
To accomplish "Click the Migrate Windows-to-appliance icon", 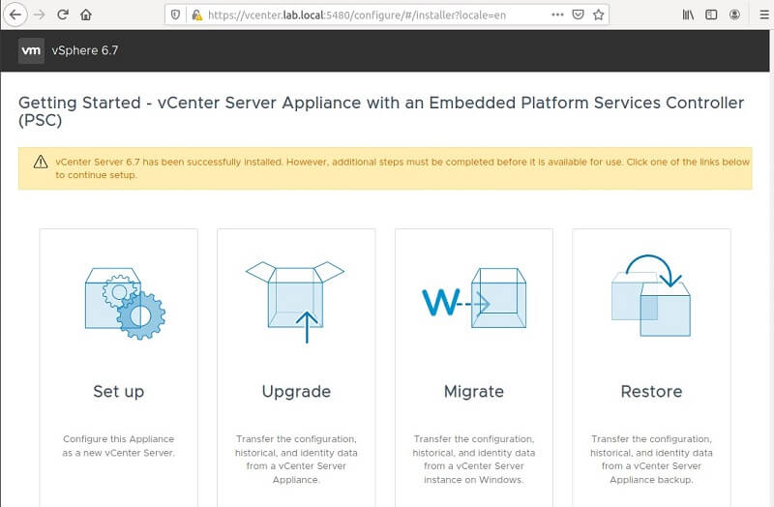I will [473, 303].
